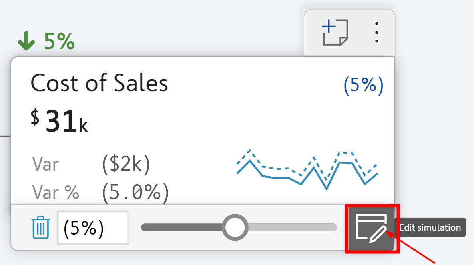474x265 pixels.
Task: Click the dollar sign currency symbol
Action: click(35, 116)
